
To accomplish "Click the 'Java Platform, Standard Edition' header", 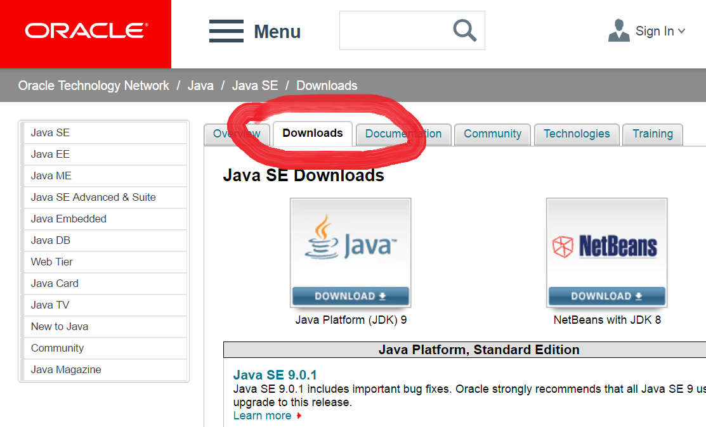I will (479, 350).
